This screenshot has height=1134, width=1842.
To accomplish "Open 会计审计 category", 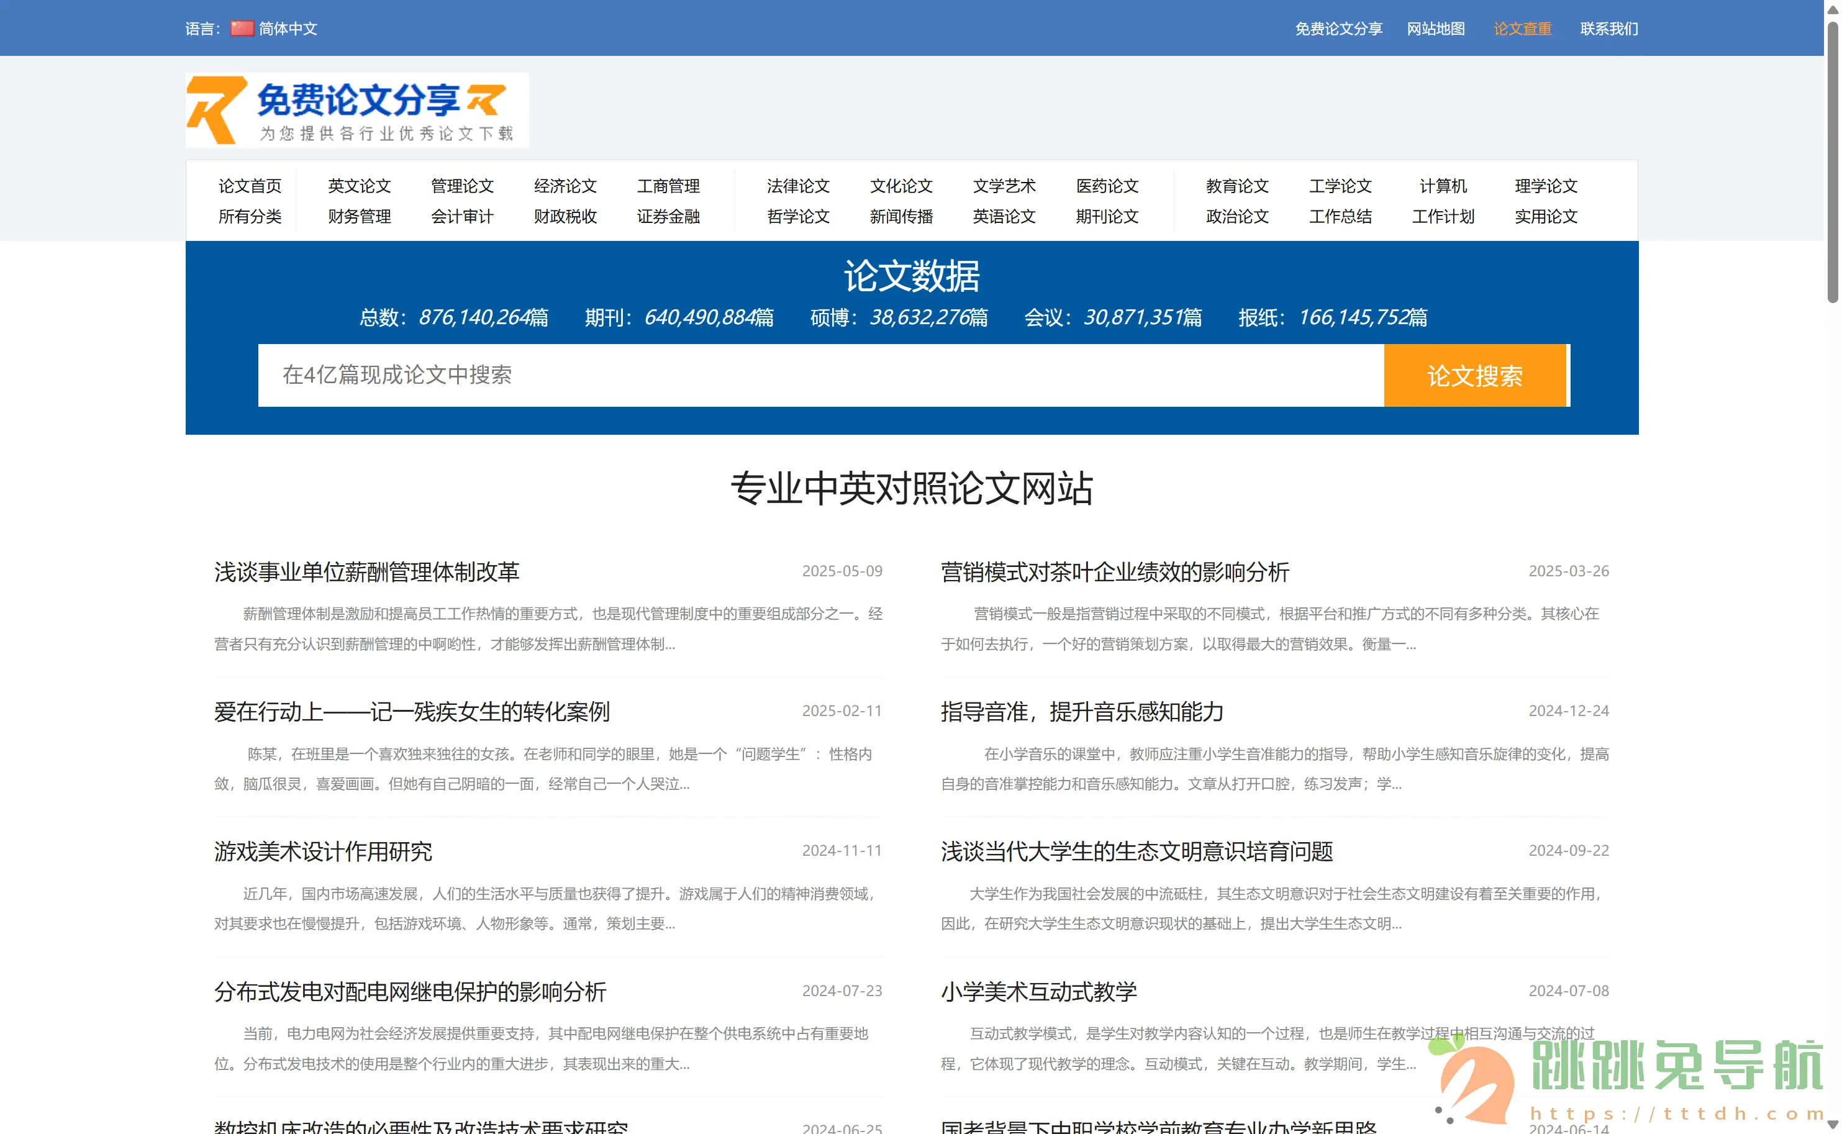I will tap(462, 216).
